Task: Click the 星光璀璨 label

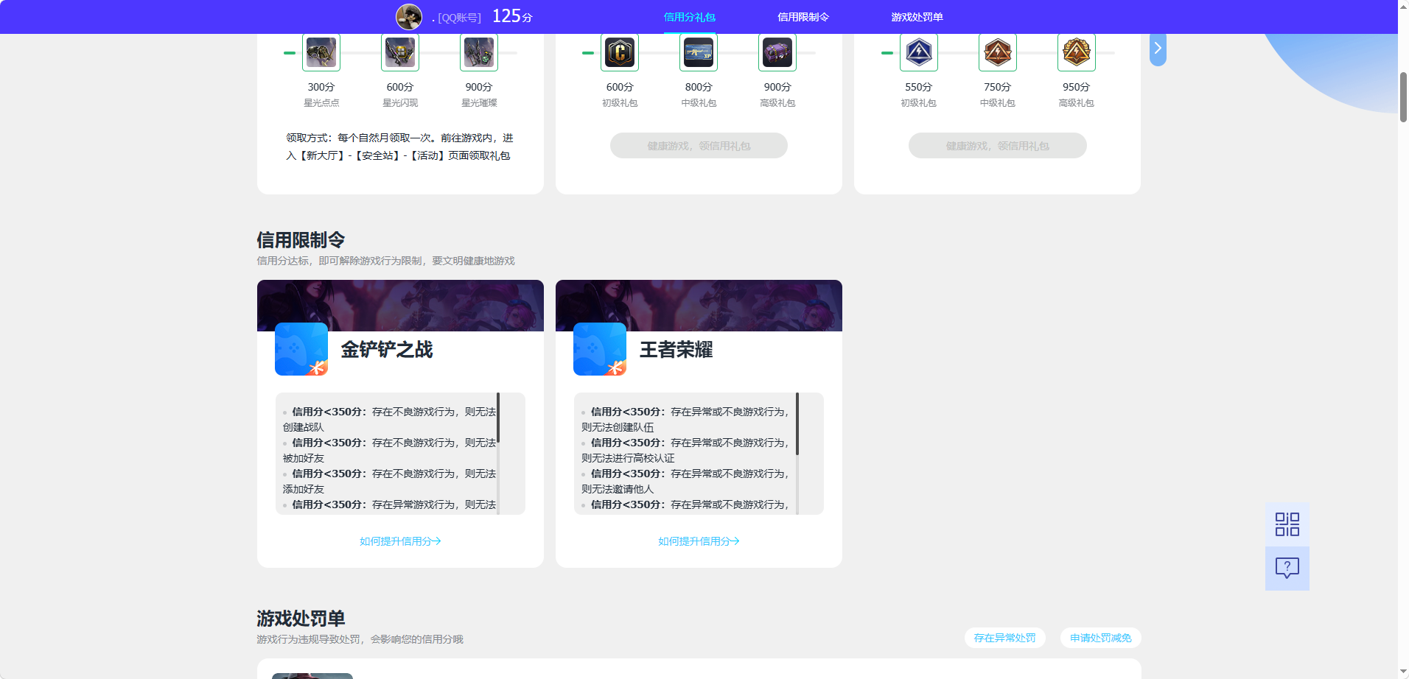Action: click(479, 103)
